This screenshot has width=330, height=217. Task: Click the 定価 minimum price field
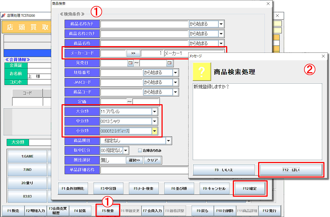coord(113,101)
